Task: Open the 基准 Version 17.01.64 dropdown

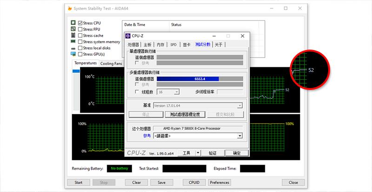Action: coord(198,106)
